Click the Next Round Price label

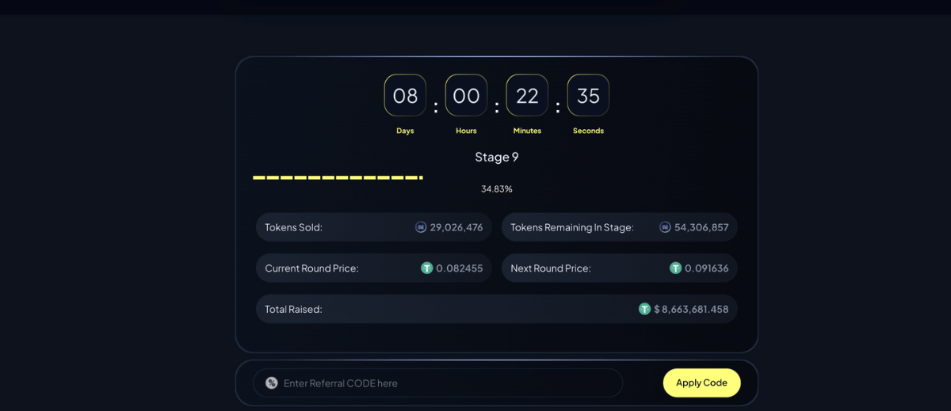pos(550,268)
